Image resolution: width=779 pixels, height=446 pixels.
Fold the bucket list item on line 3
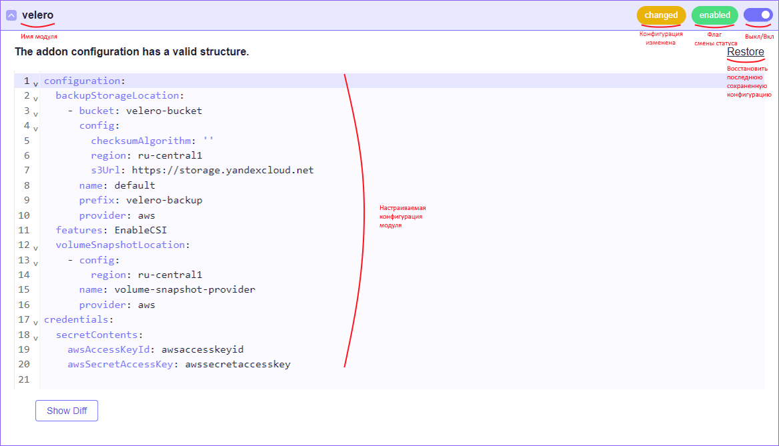coord(35,114)
